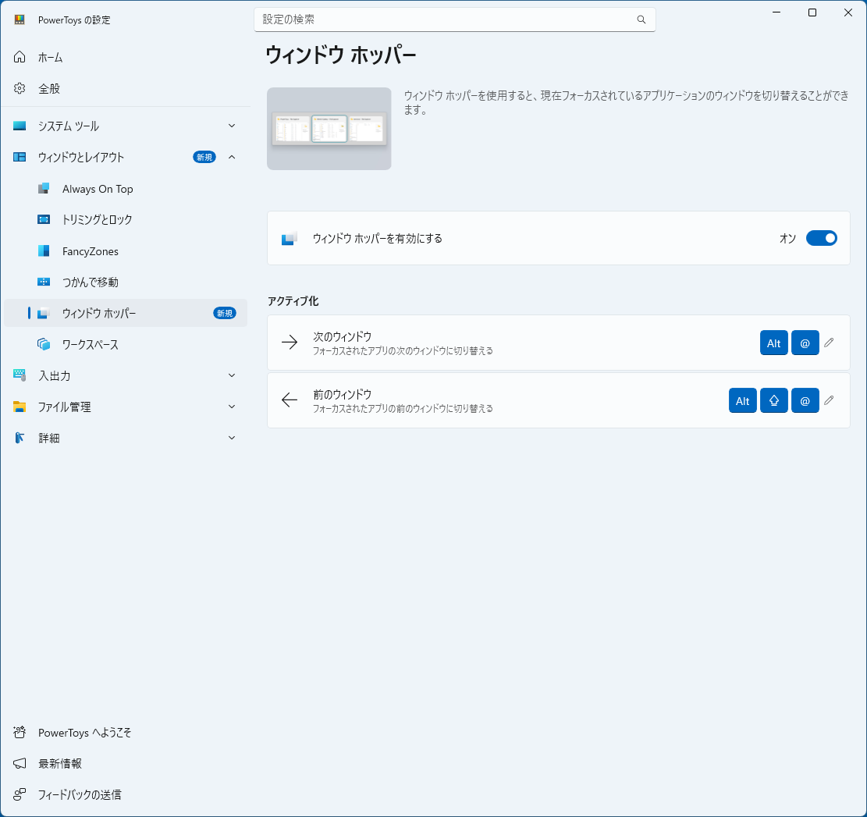Image resolution: width=867 pixels, height=817 pixels.
Task: Select Always On Top in sidebar
Action: [x=126, y=189]
